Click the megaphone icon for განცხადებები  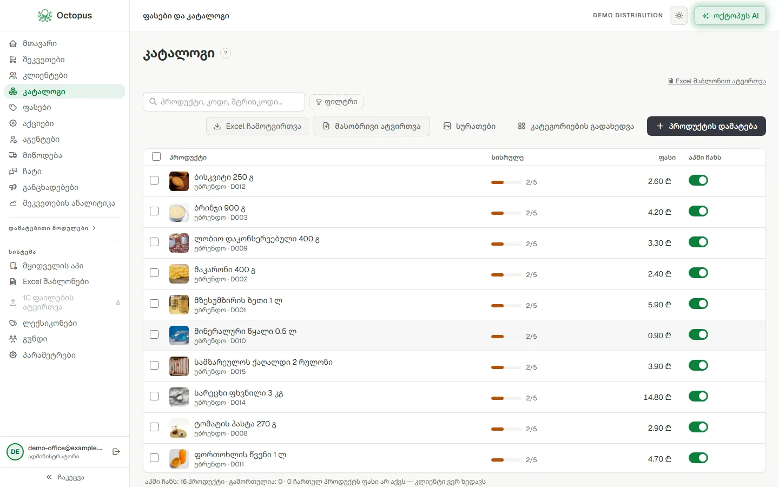pyautogui.click(x=13, y=187)
